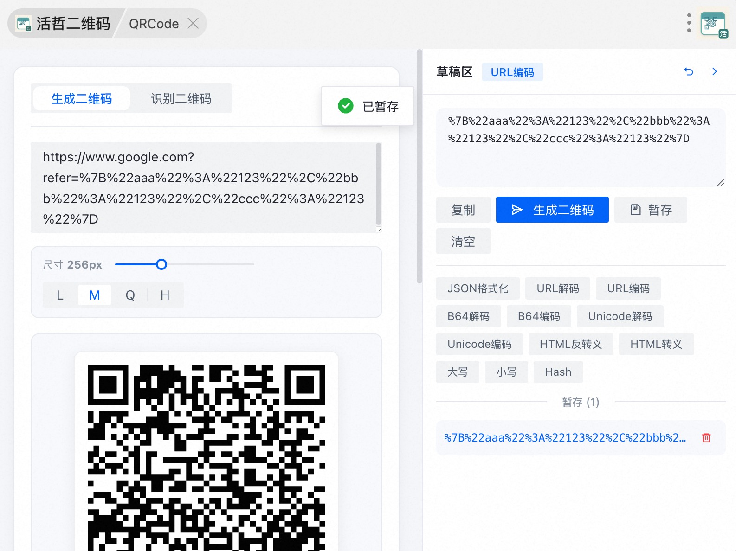Click the blue 生成二维码 button
The height and width of the screenshot is (551, 736).
tap(552, 210)
